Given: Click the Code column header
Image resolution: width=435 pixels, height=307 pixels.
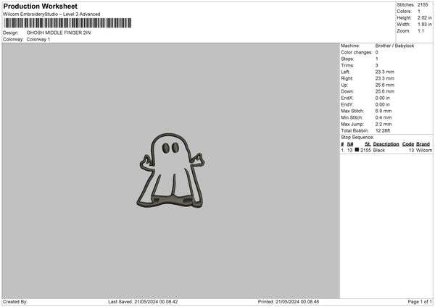Looking at the screenshot, I should point(408,144).
